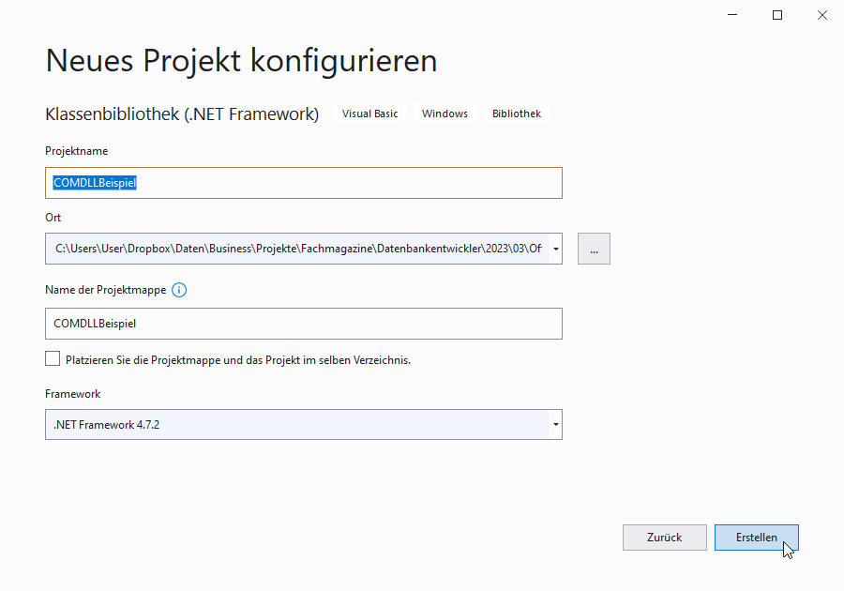Select the "Bibliothek" tag
This screenshot has width=844, height=591.
pyautogui.click(x=516, y=113)
